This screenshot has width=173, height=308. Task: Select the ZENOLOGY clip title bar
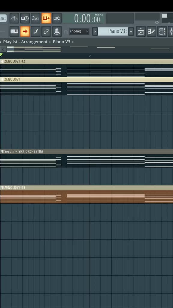[86, 79]
